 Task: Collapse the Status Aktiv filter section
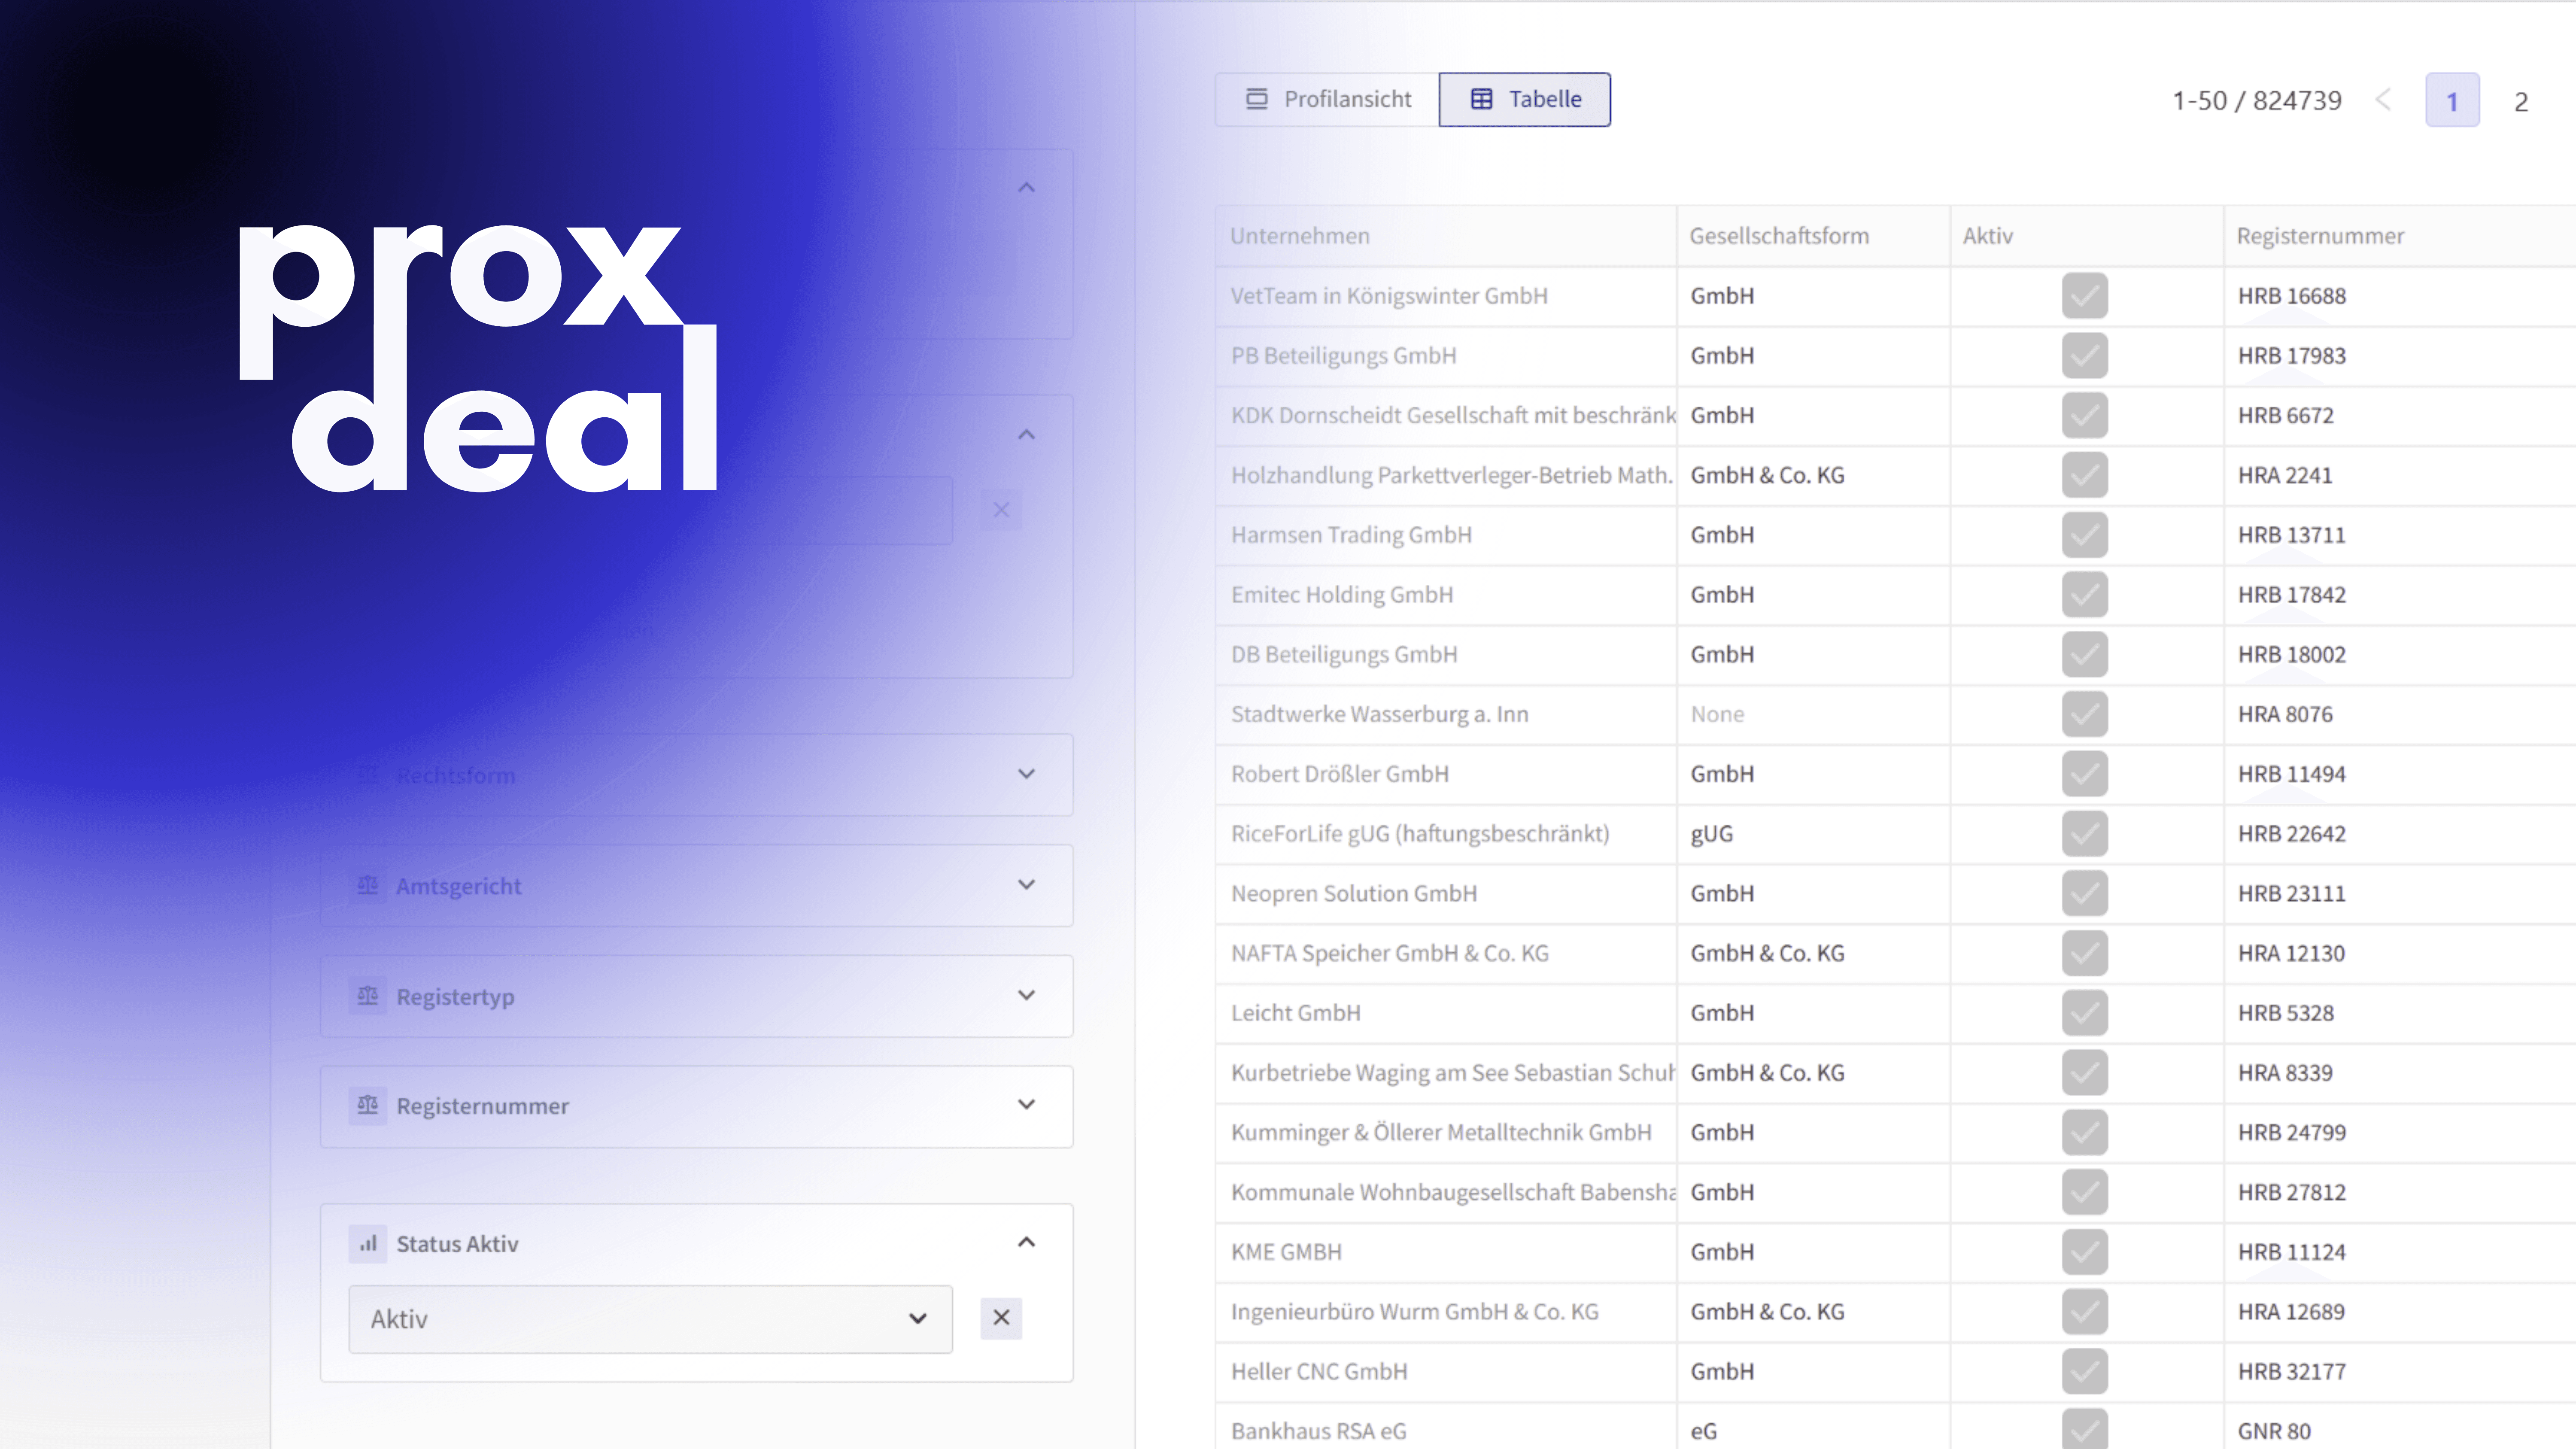coord(1026,1242)
